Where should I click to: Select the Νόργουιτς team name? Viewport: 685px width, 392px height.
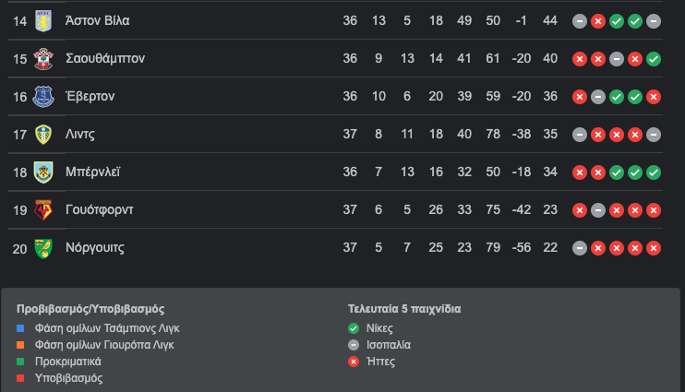click(95, 247)
